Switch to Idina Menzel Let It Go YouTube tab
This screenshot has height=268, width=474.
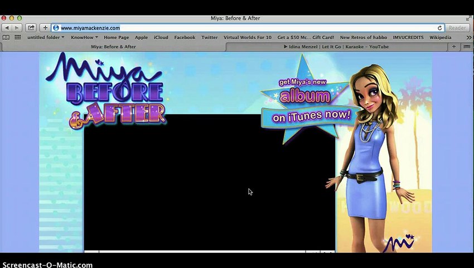coord(336,47)
